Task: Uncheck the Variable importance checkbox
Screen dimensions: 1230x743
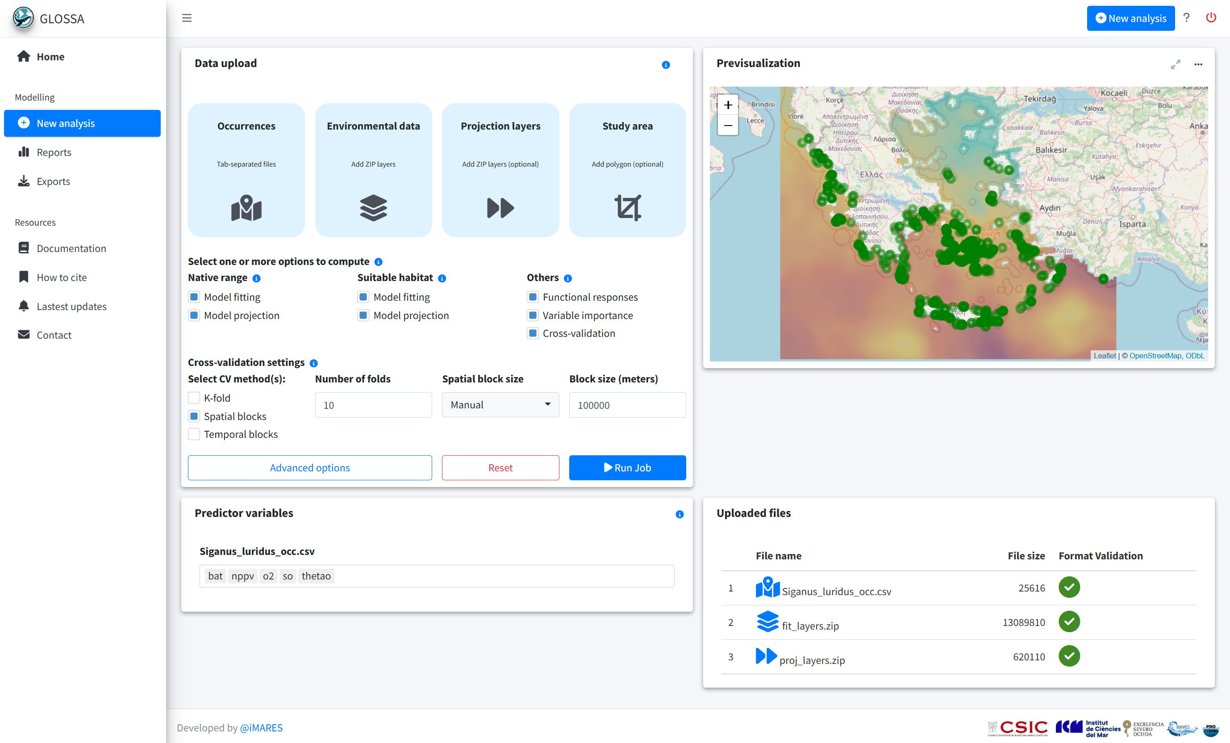Action: point(533,315)
